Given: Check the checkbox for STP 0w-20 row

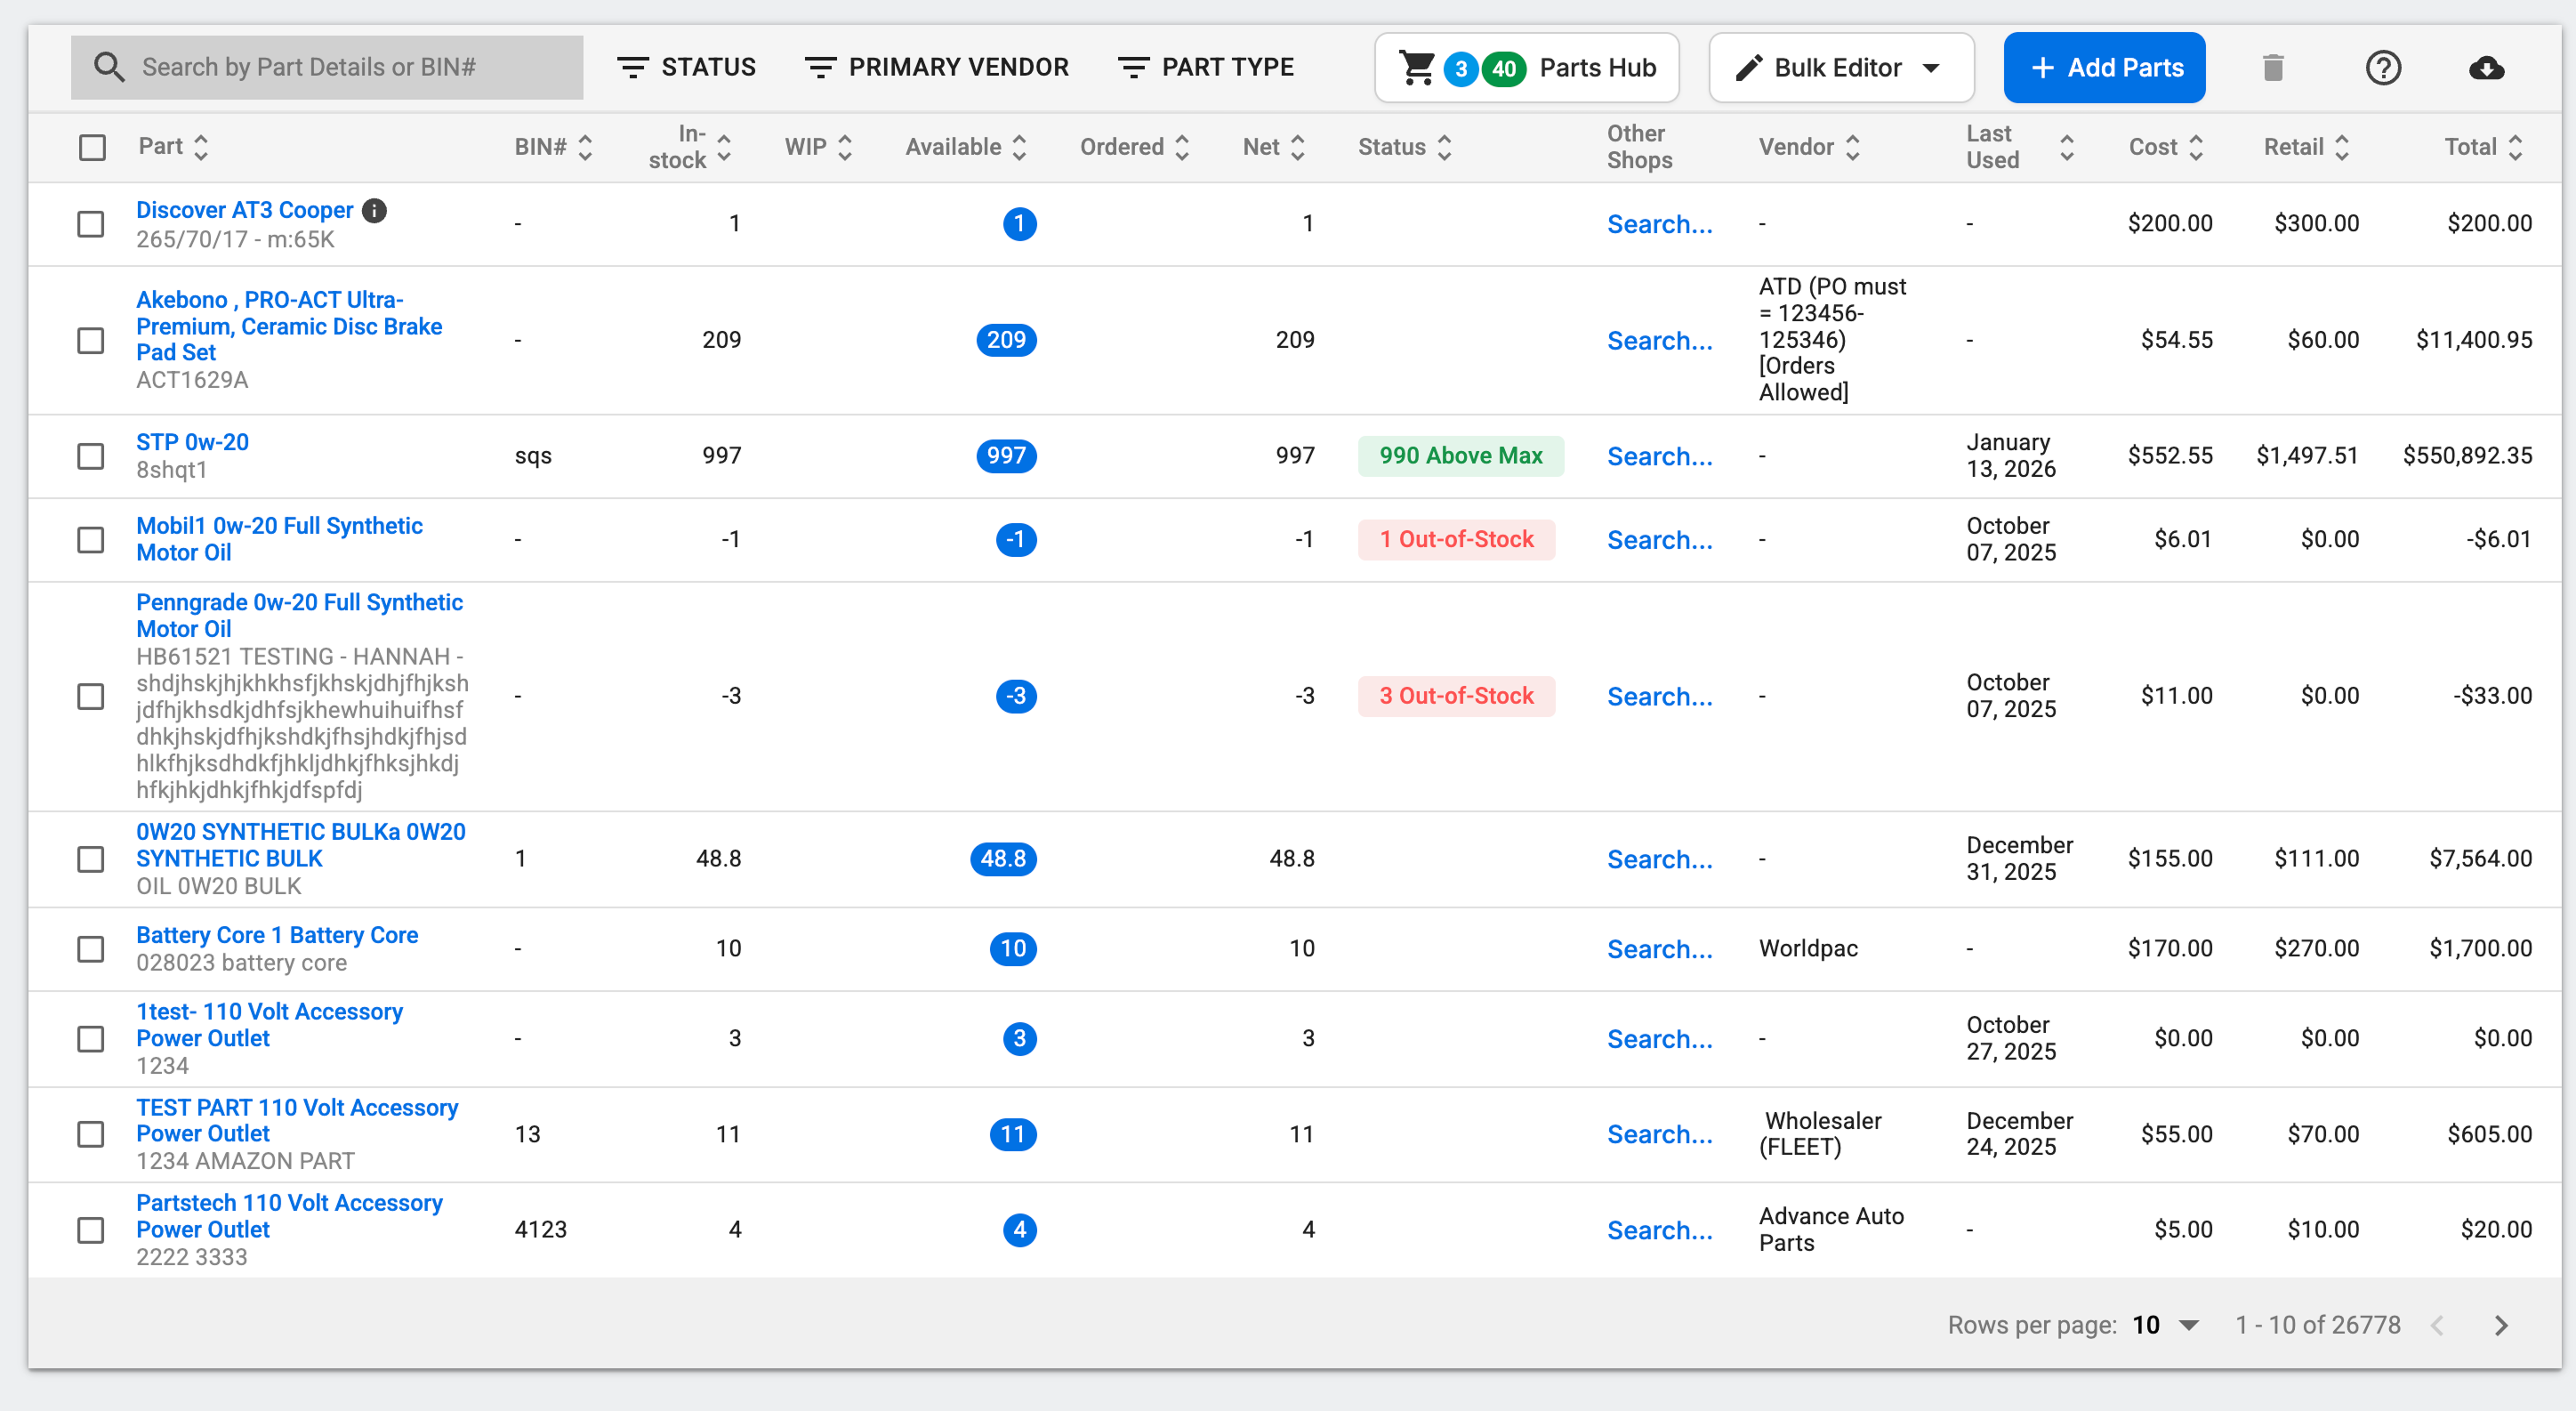Looking at the screenshot, I should click(91, 456).
